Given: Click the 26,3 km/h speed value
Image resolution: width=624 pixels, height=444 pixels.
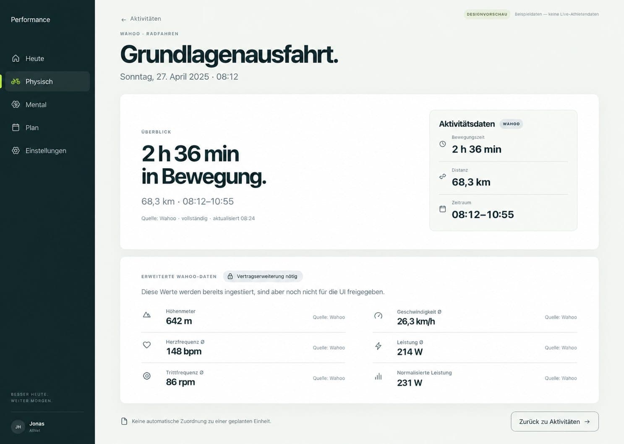Looking at the screenshot, I should pyautogui.click(x=416, y=321).
